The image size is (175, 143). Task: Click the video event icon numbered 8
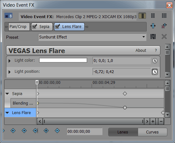coord(8,16)
